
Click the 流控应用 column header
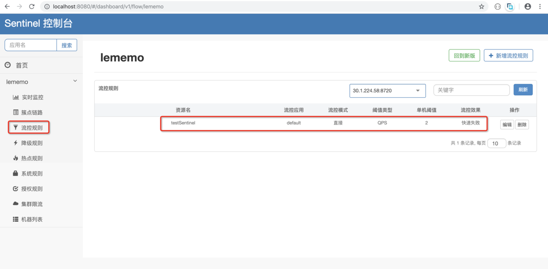(x=293, y=110)
